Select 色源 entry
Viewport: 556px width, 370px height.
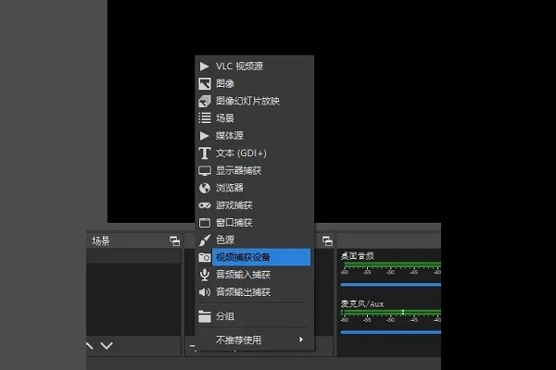254,240
